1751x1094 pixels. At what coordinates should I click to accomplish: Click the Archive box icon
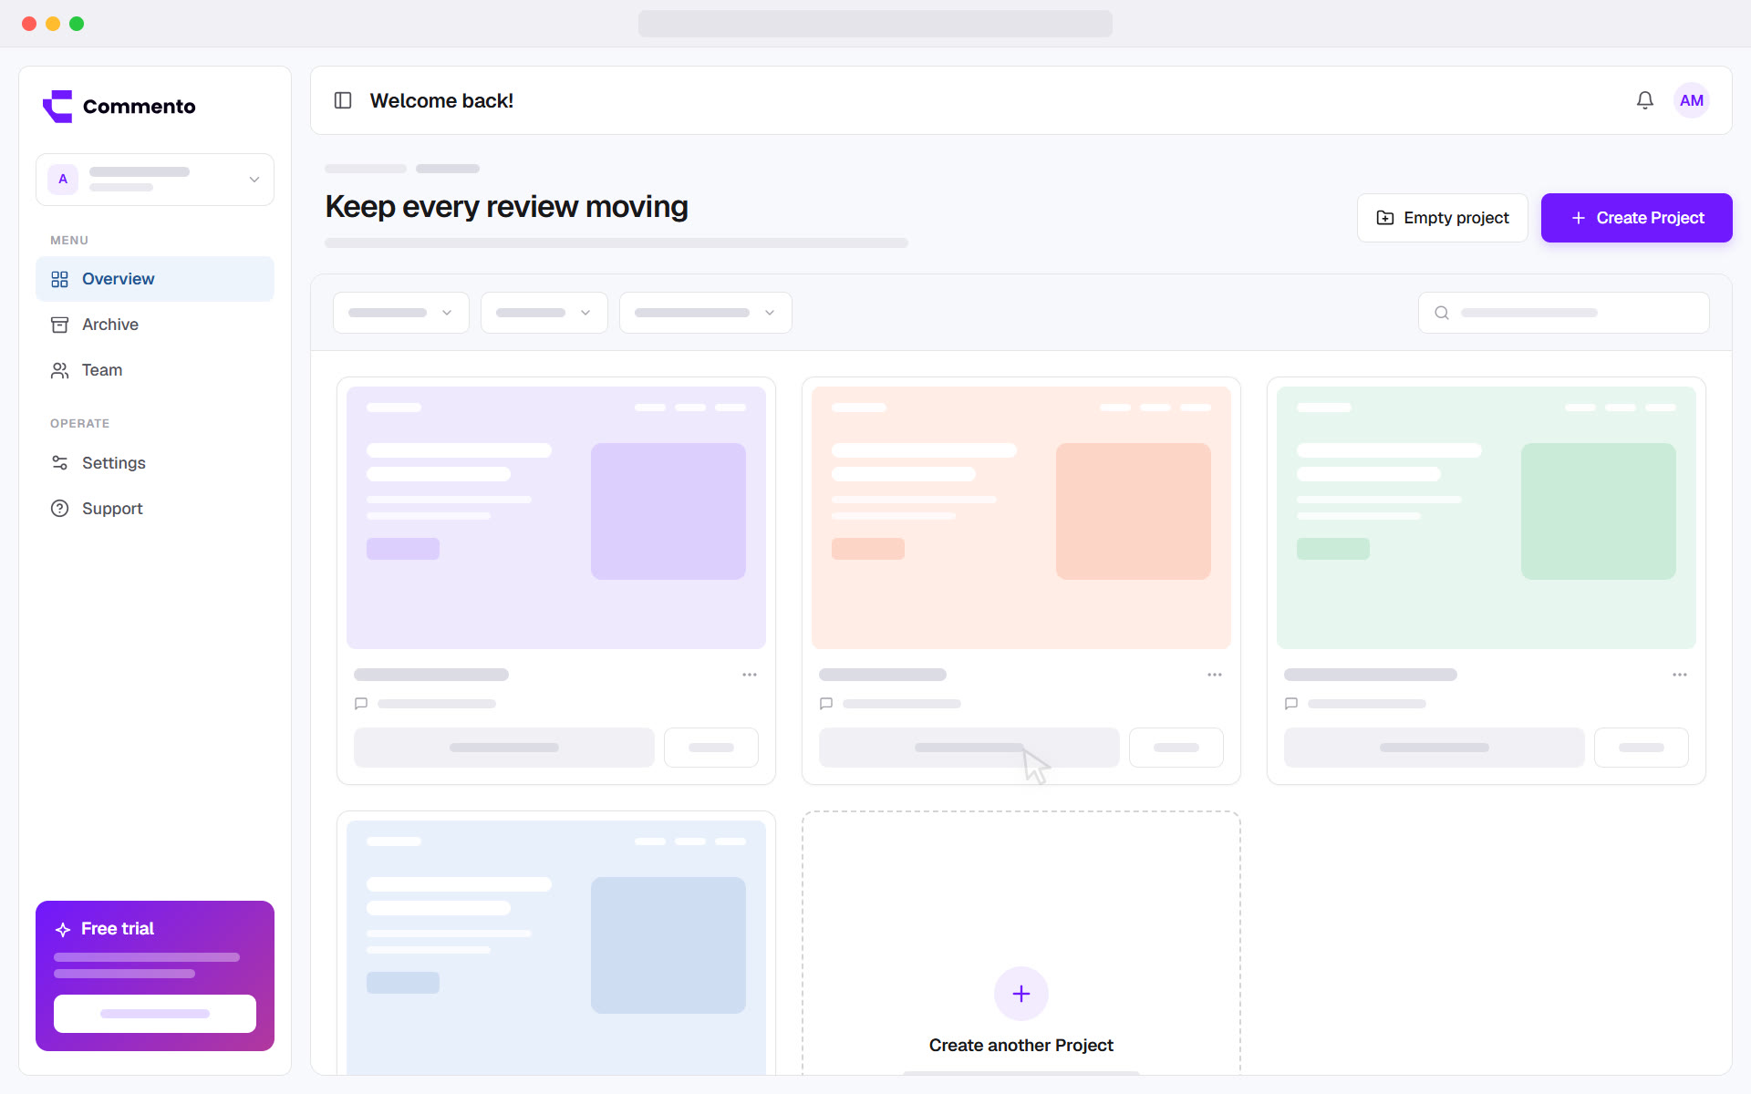coord(60,325)
